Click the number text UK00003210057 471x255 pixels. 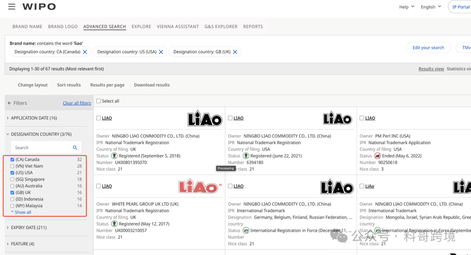click(x=131, y=231)
